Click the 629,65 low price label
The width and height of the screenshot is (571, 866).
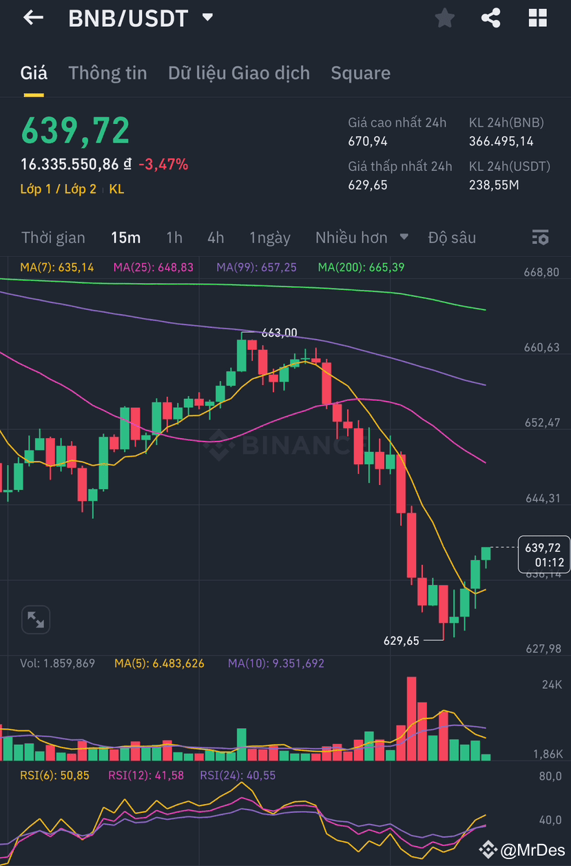tap(401, 641)
